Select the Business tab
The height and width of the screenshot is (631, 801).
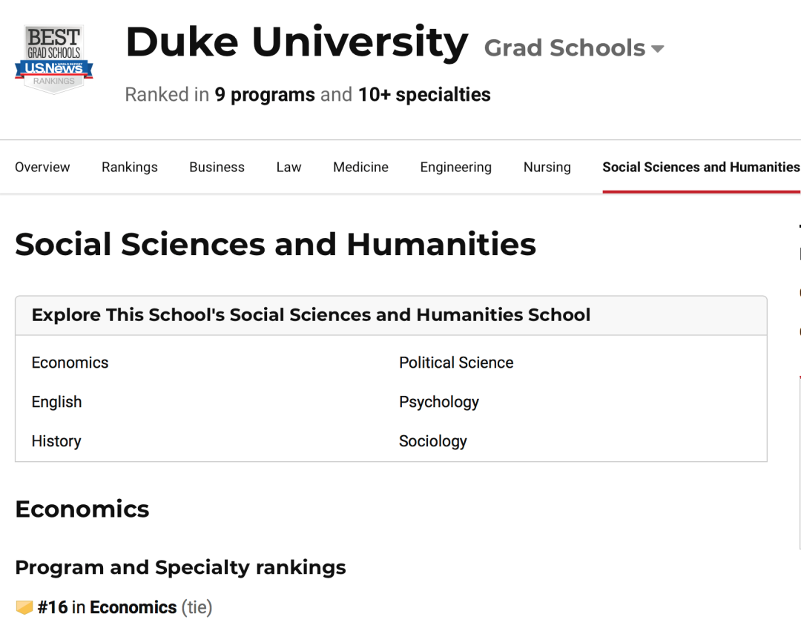tap(217, 167)
